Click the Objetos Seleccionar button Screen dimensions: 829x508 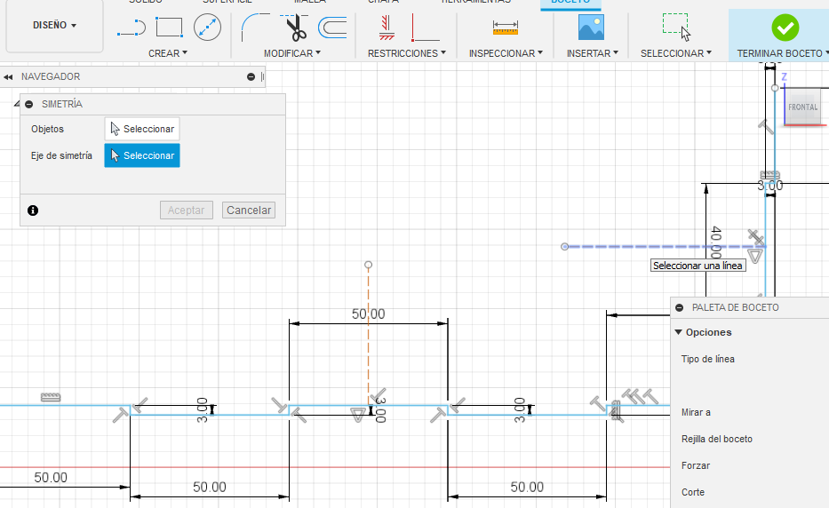(x=142, y=129)
